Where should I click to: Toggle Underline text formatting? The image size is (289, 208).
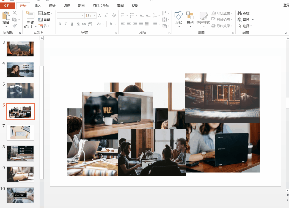[72, 24]
